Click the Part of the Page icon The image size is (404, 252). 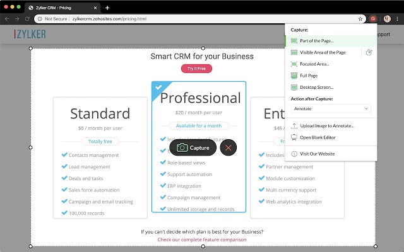[294, 40]
